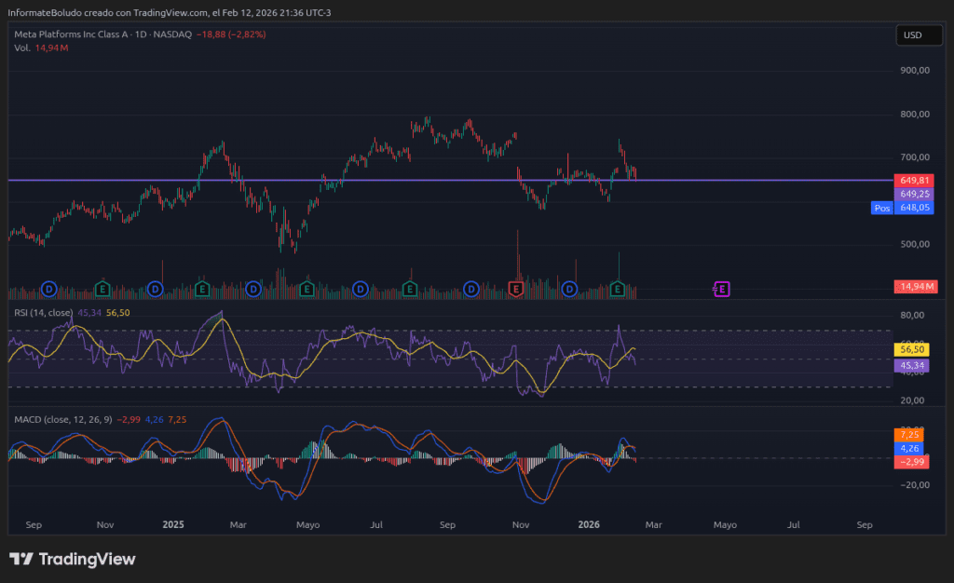Expand the RSI (14, close) indicator legend

coord(43,313)
